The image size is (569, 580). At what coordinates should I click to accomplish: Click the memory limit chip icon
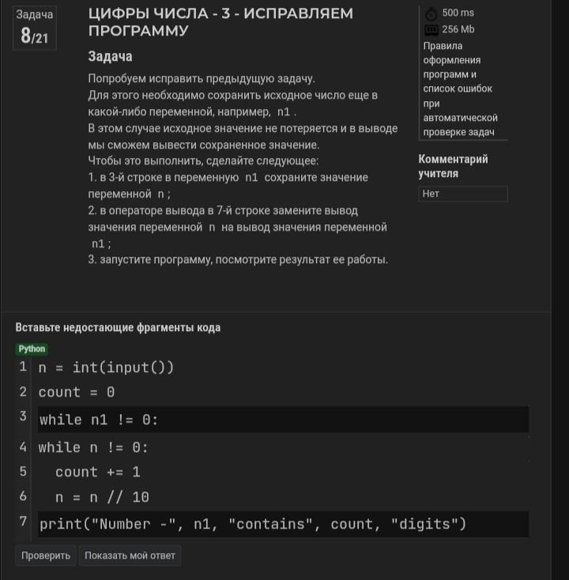[x=431, y=30]
